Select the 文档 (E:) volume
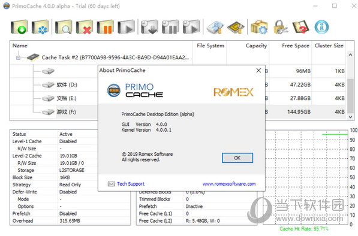 67,98
